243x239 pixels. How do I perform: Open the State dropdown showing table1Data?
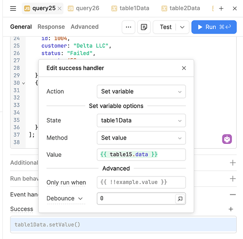141,120
